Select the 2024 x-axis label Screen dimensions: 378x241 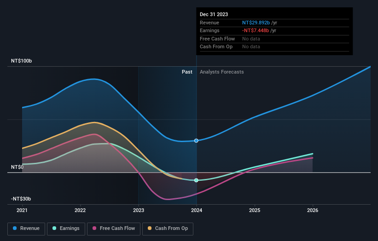(197, 211)
